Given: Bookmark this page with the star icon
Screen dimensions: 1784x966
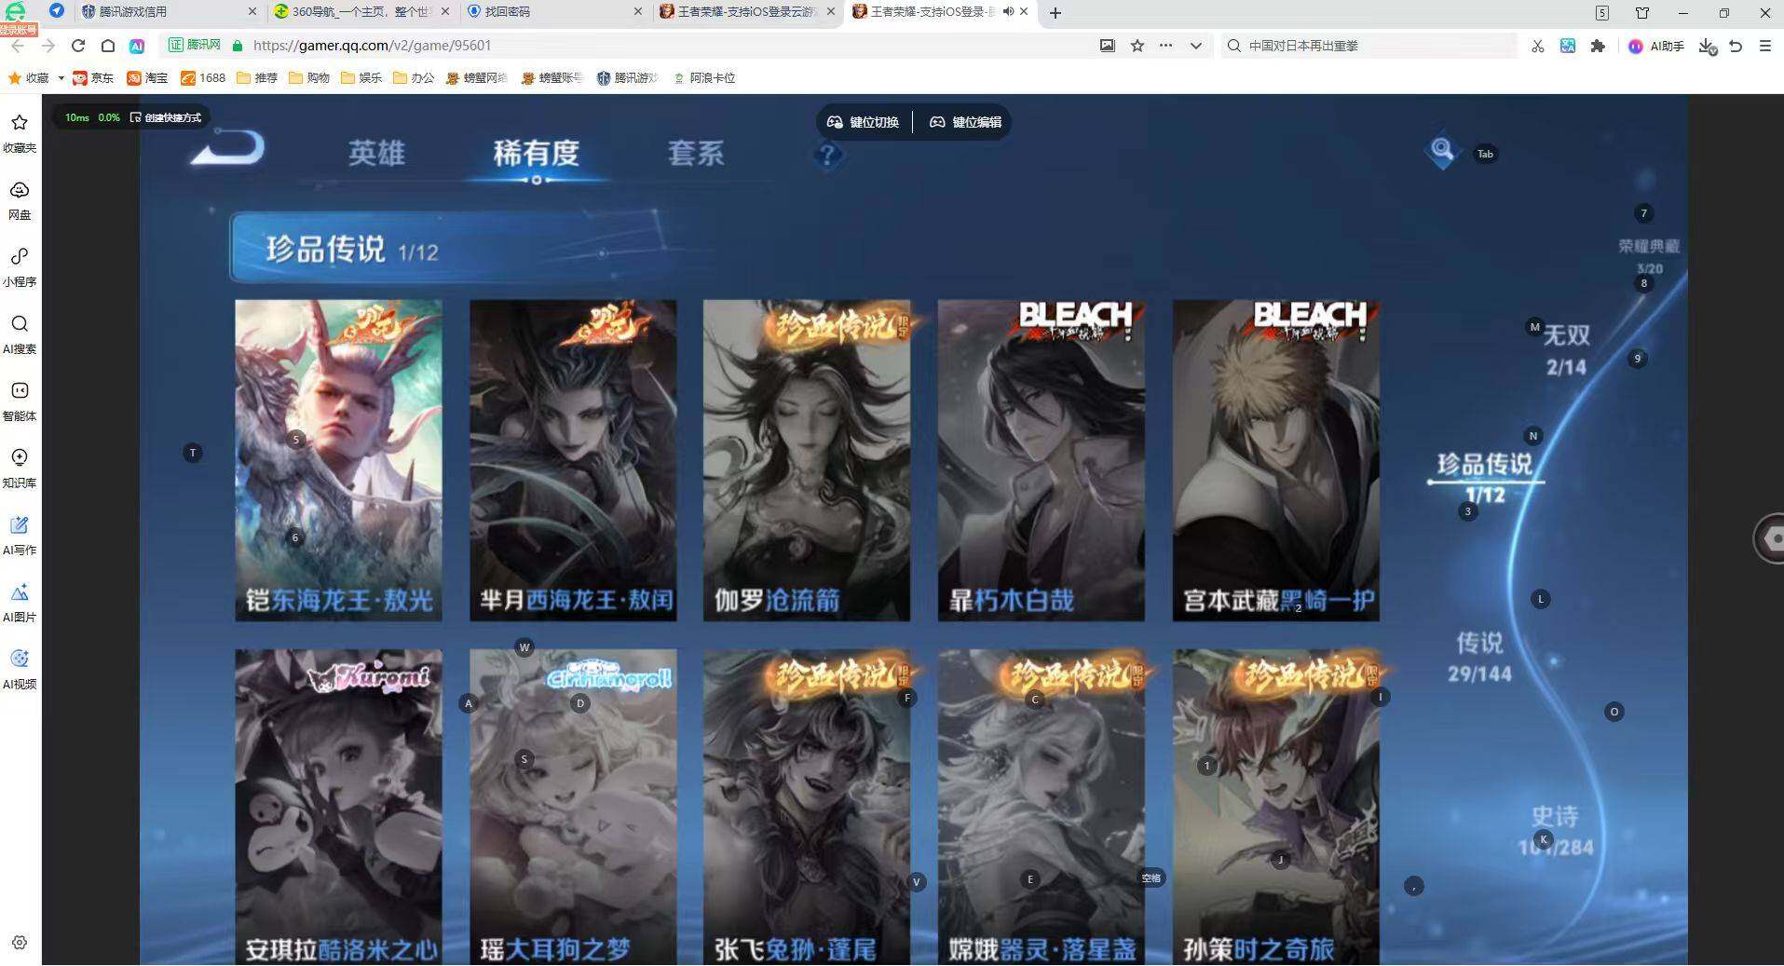Looking at the screenshot, I should click(x=1137, y=46).
